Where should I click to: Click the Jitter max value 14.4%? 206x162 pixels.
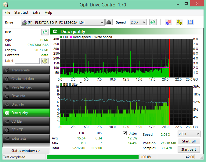click(x=132, y=143)
